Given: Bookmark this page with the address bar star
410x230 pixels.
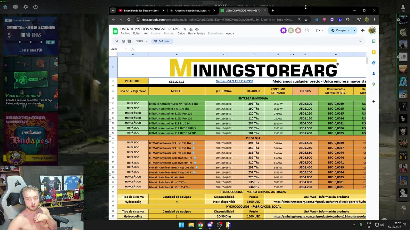Looking at the screenshot, I should [306, 19].
